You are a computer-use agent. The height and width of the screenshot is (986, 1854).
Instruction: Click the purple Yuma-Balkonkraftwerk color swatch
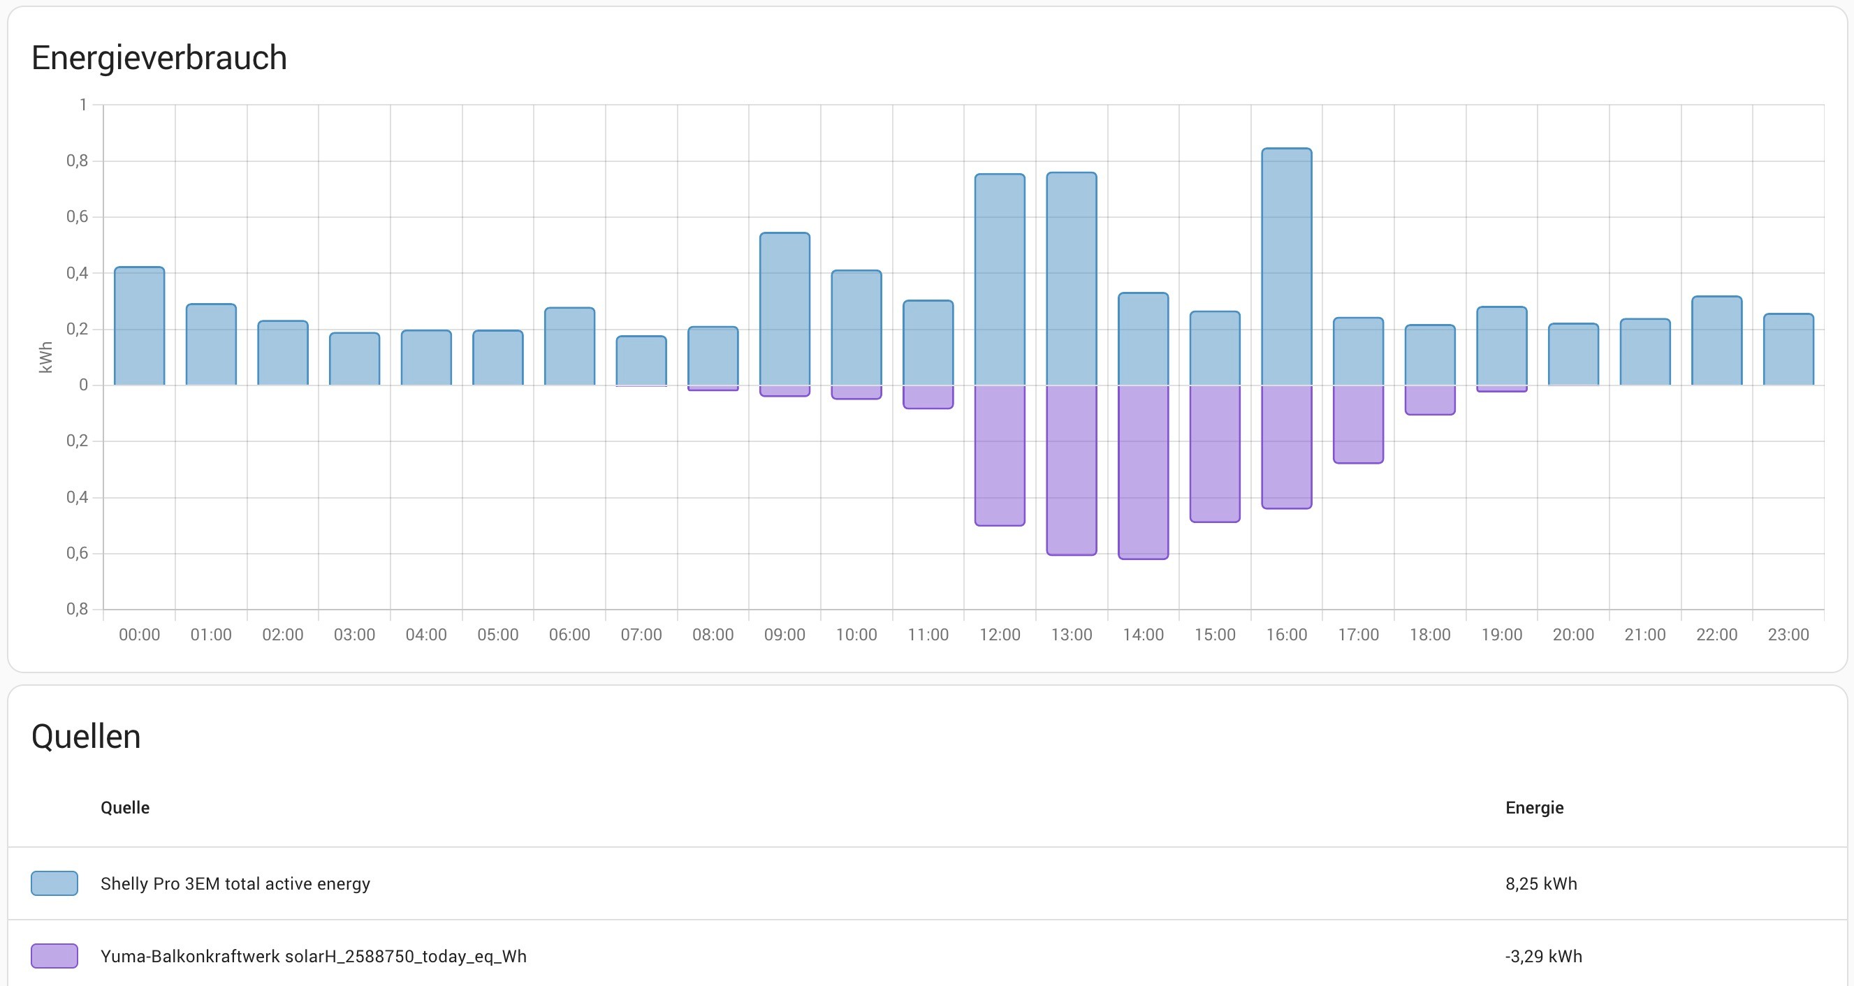pyautogui.click(x=54, y=956)
